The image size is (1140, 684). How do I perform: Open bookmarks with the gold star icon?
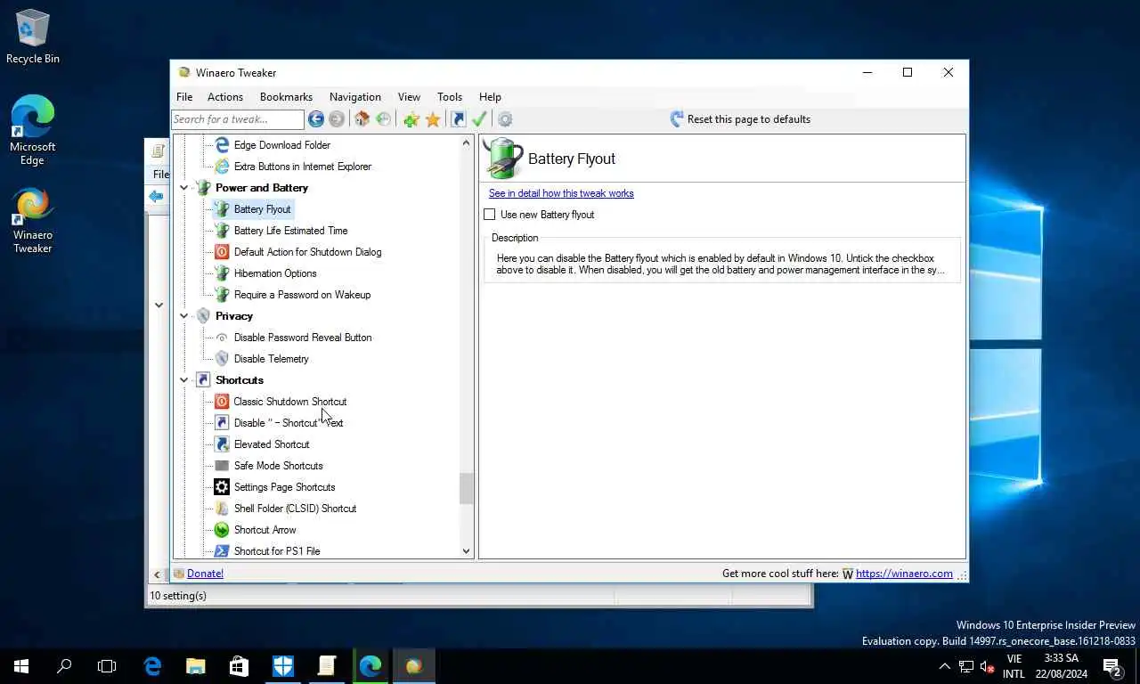click(x=433, y=119)
